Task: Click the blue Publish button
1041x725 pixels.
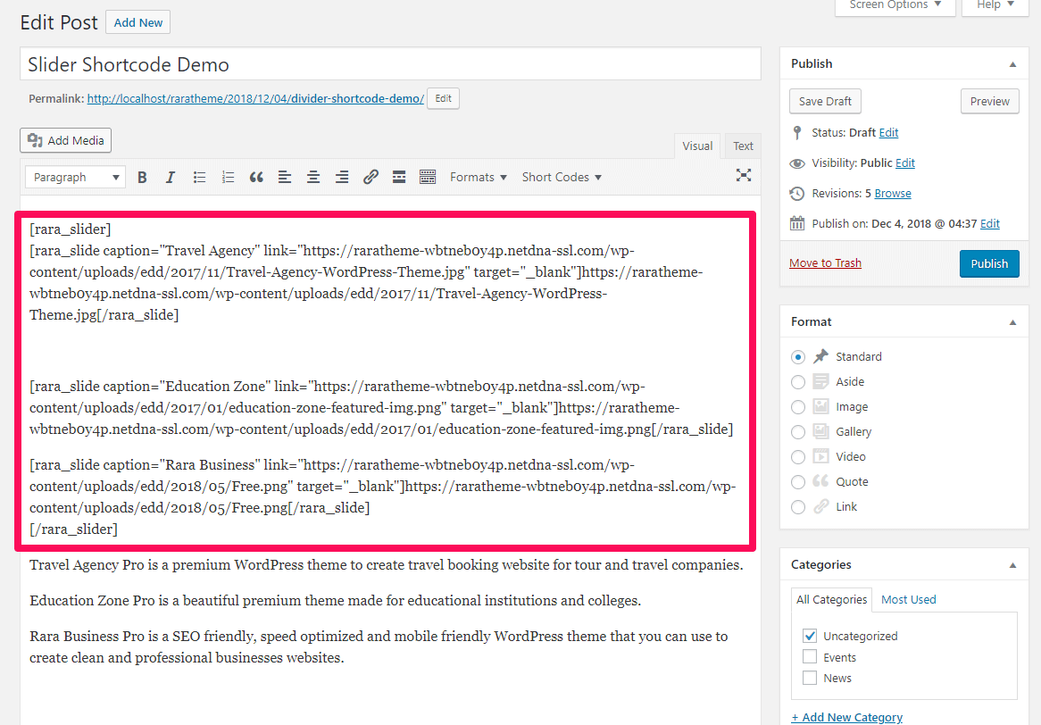Action: click(x=988, y=263)
